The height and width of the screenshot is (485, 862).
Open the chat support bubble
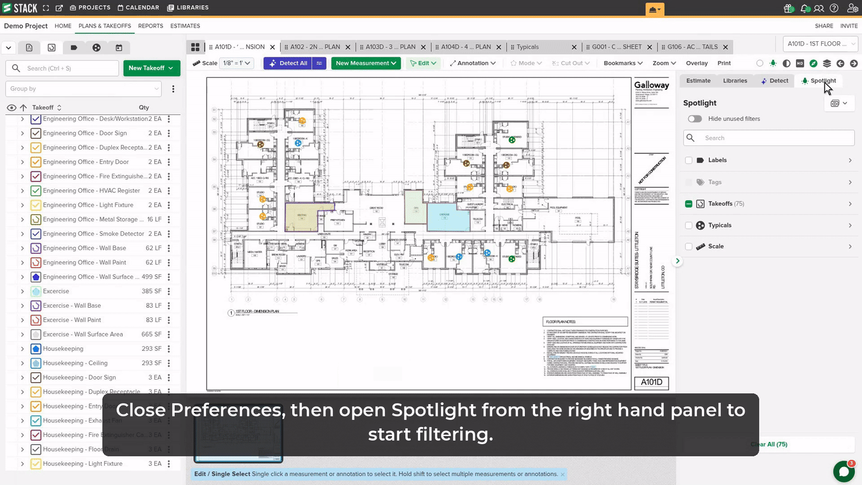pyautogui.click(x=843, y=472)
